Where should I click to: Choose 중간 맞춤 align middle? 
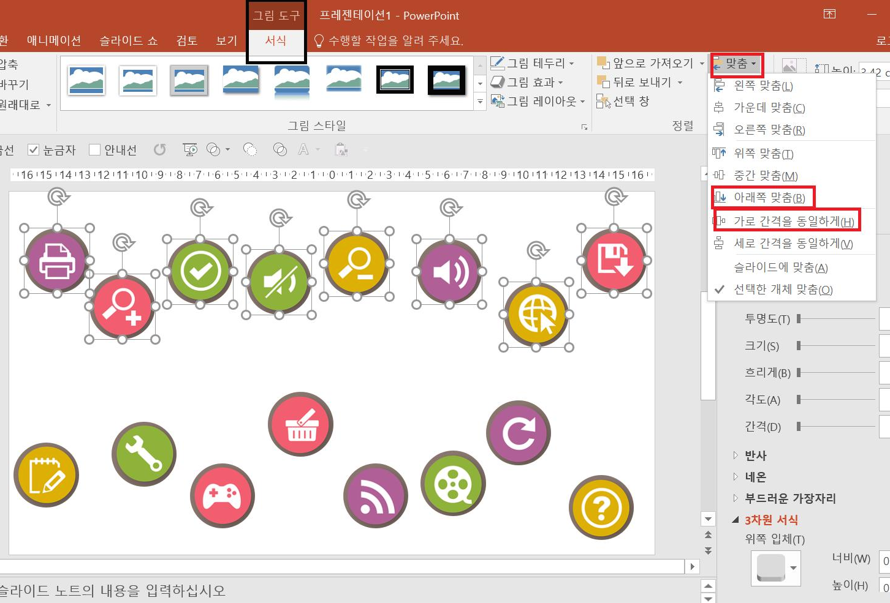pyautogui.click(x=766, y=176)
